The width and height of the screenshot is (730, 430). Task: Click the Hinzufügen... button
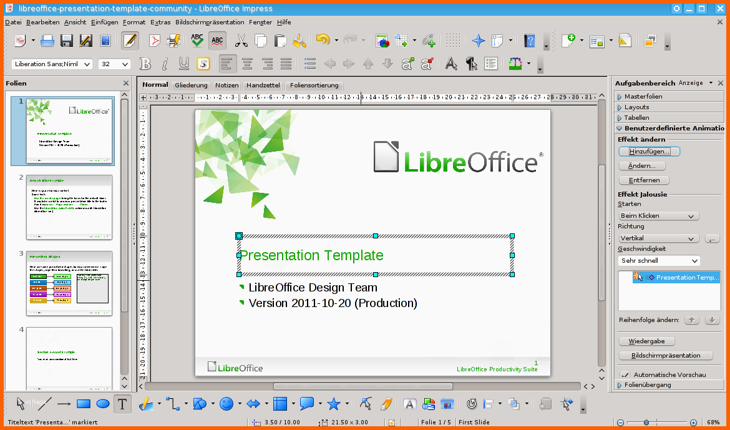[x=649, y=152]
